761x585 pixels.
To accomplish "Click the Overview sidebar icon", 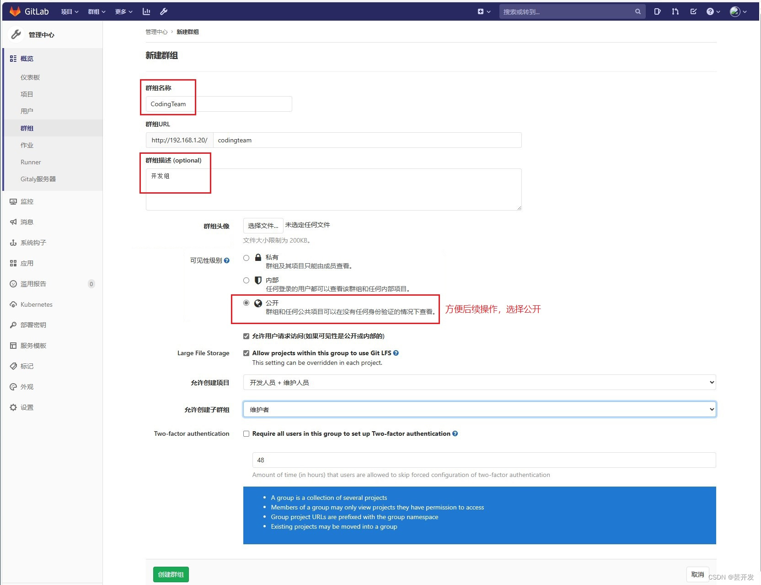I will pyautogui.click(x=13, y=59).
